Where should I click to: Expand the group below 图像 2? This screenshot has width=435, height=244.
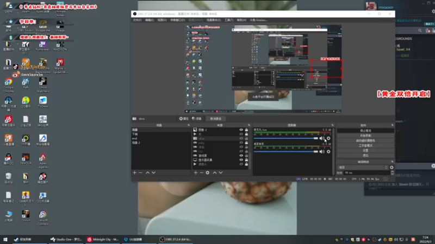[x=195, y=134]
